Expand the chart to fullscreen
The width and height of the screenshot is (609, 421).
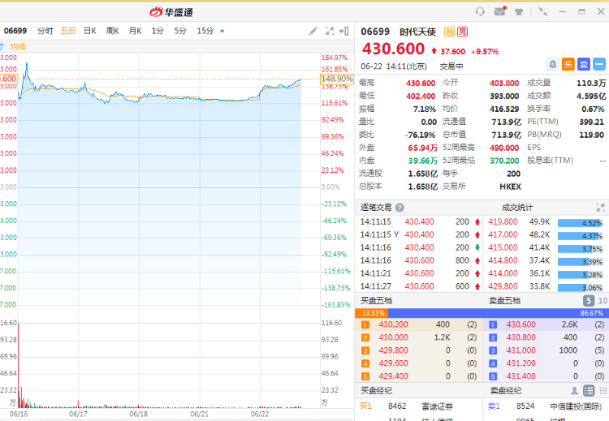click(330, 31)
